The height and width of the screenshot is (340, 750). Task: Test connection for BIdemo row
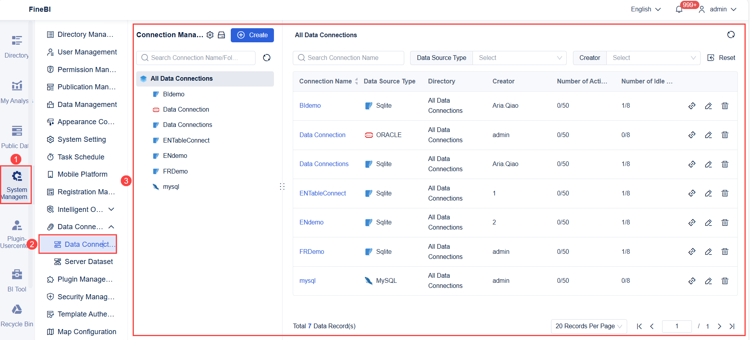692,106
